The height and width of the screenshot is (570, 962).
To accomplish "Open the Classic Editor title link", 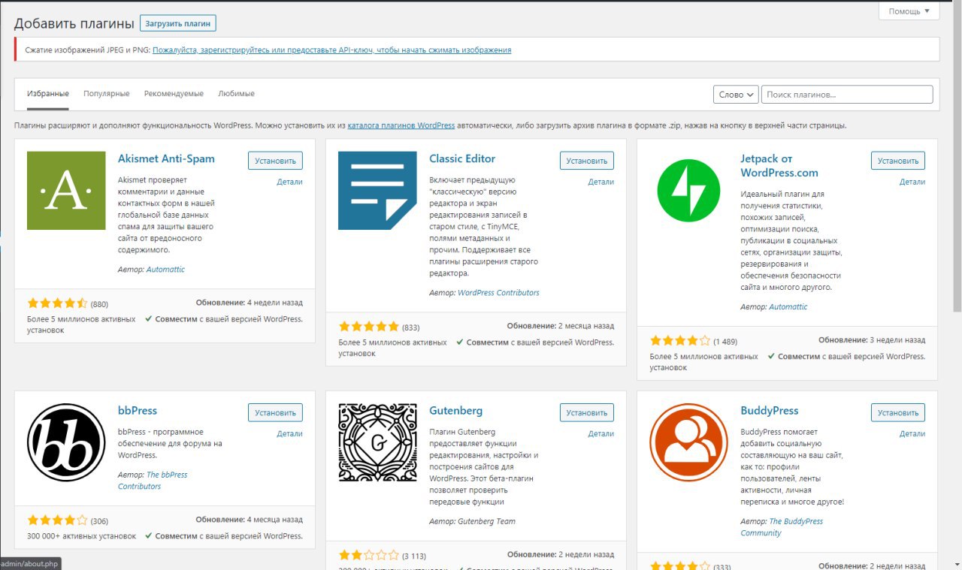I will pos(462,158).
